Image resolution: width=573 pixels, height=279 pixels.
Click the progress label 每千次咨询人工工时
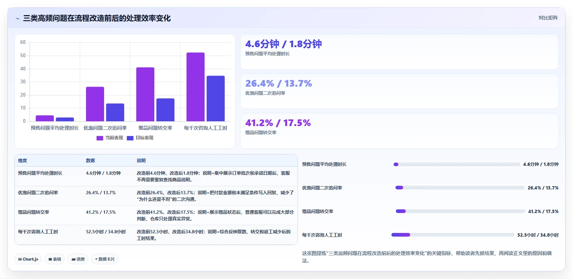pyautogui.click(x=322, y=235)
